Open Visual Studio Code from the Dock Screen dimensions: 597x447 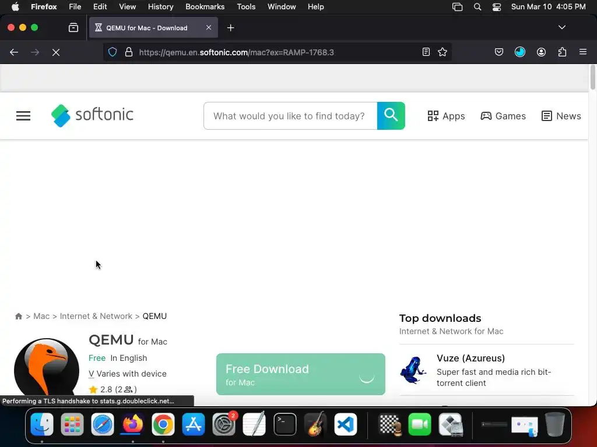click(345, 424)
